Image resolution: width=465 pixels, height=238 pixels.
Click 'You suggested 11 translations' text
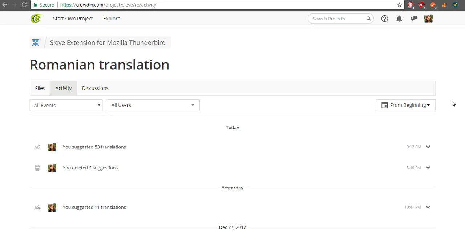(x=94, y=207)
